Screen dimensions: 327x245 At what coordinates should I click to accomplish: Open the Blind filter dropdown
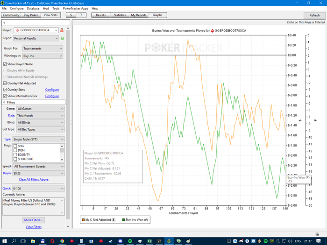(40, 122)
